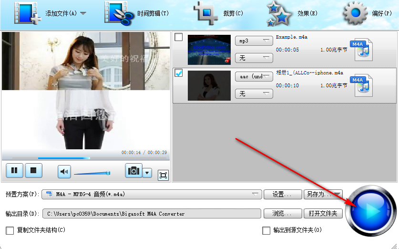Open snapshot options dropdown arrow
399x249 pixels.
pos(147,173)
